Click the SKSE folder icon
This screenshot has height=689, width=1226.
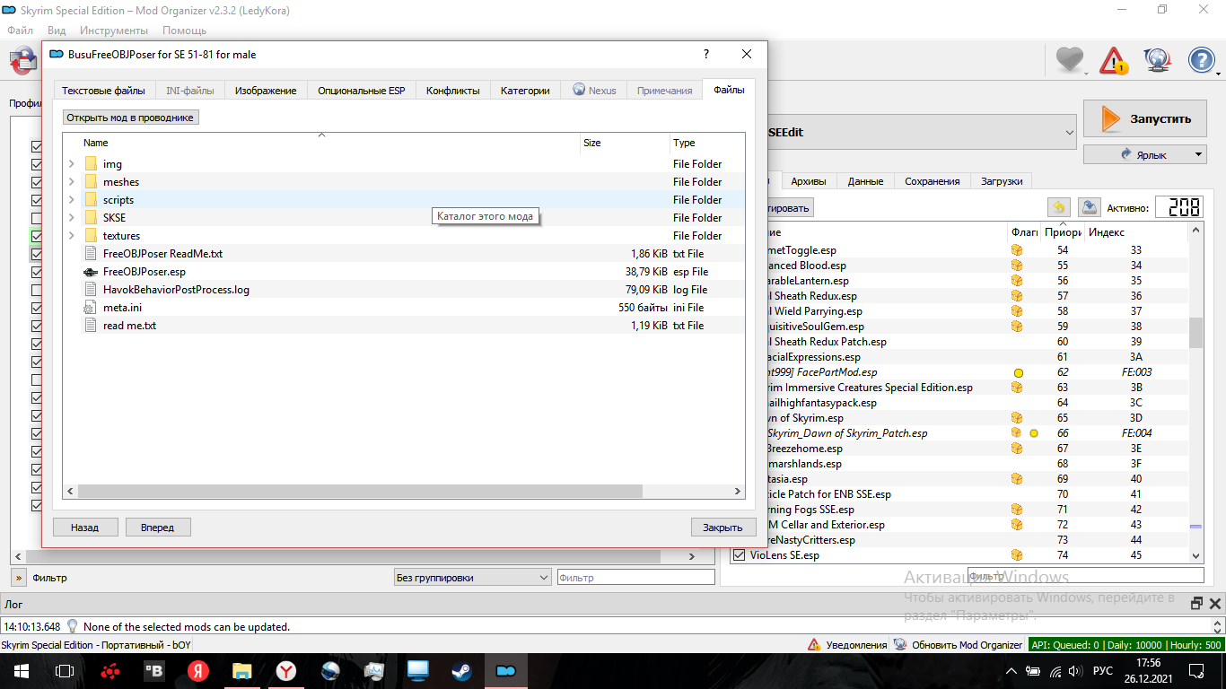(91, 218)
